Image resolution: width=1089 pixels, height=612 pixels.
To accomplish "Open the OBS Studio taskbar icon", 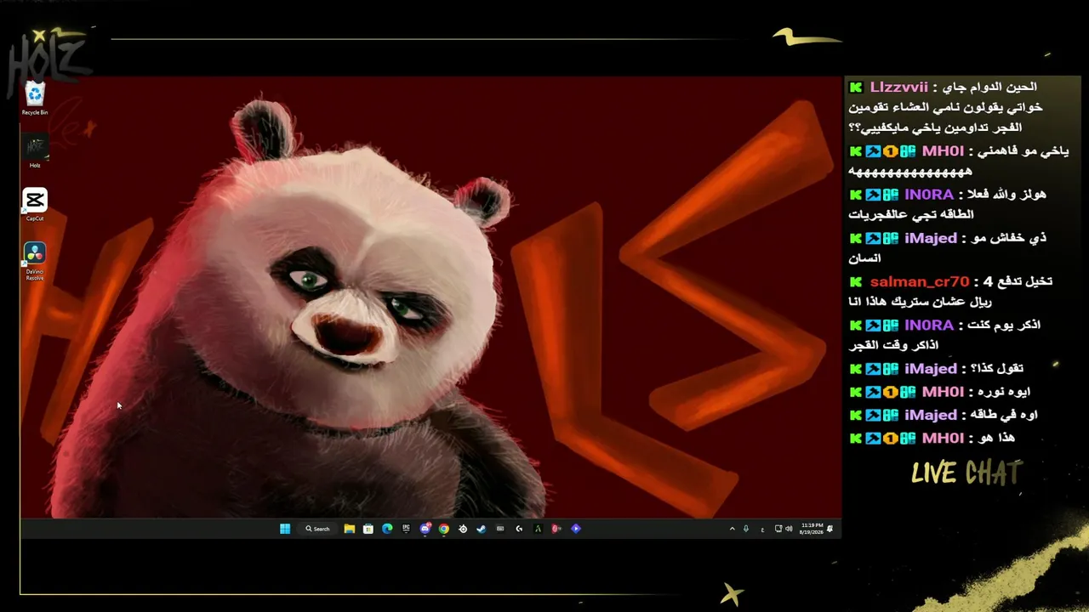I will tap(463, 529).
